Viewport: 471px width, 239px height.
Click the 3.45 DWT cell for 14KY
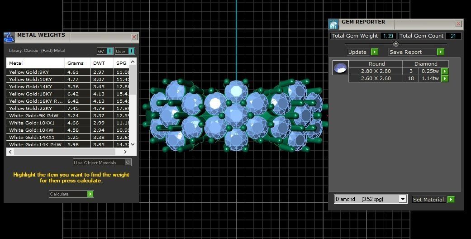(102, 86)
